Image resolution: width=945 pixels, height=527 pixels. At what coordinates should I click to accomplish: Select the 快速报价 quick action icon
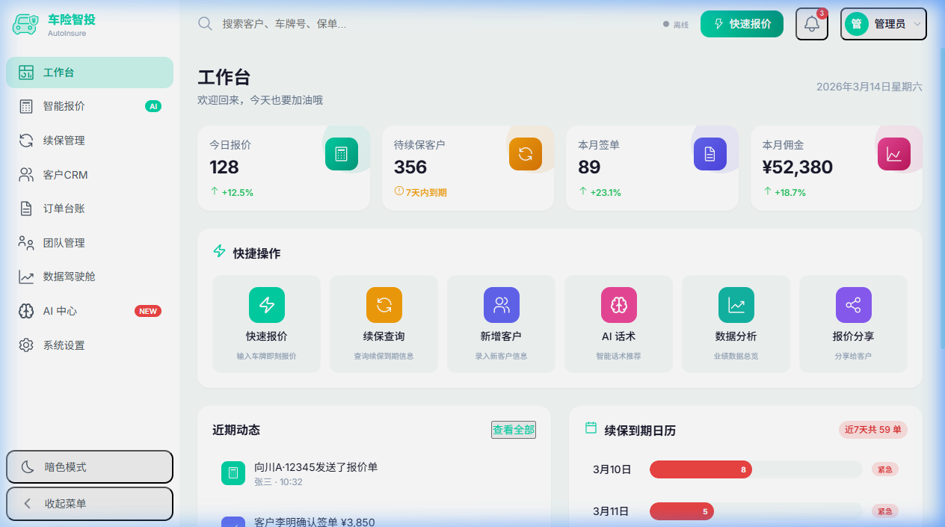pos(266,305)
